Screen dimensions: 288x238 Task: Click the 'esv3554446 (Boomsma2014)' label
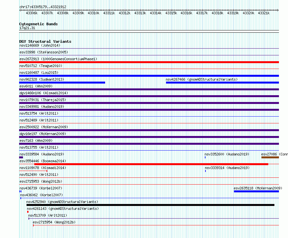click(43, 161)
